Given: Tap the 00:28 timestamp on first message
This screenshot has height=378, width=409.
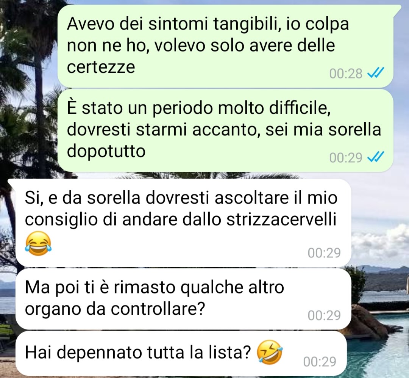Looking at the screenshot, I should pos(346,74).
